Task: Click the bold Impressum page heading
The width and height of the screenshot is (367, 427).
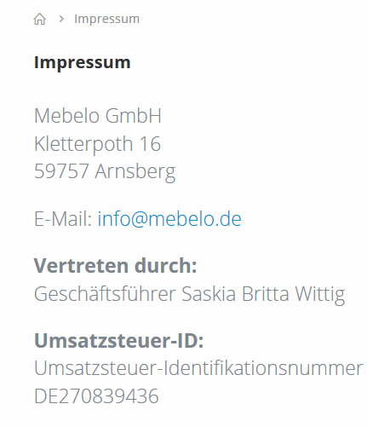Action: tap(83, 62)
